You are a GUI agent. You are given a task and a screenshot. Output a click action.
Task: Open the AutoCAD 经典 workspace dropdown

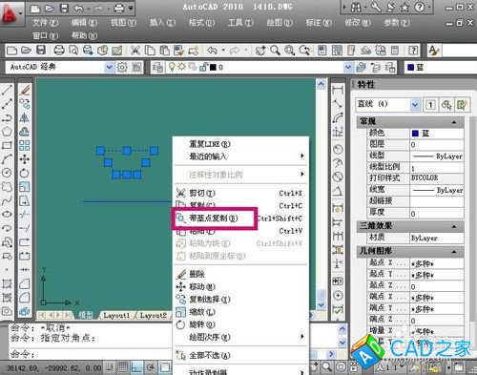(x=109, y=67)
